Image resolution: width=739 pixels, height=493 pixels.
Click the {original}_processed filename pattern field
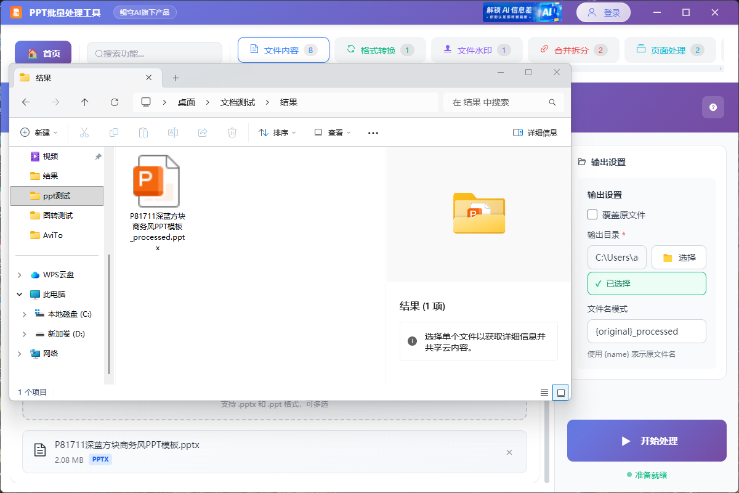[647, 331]
